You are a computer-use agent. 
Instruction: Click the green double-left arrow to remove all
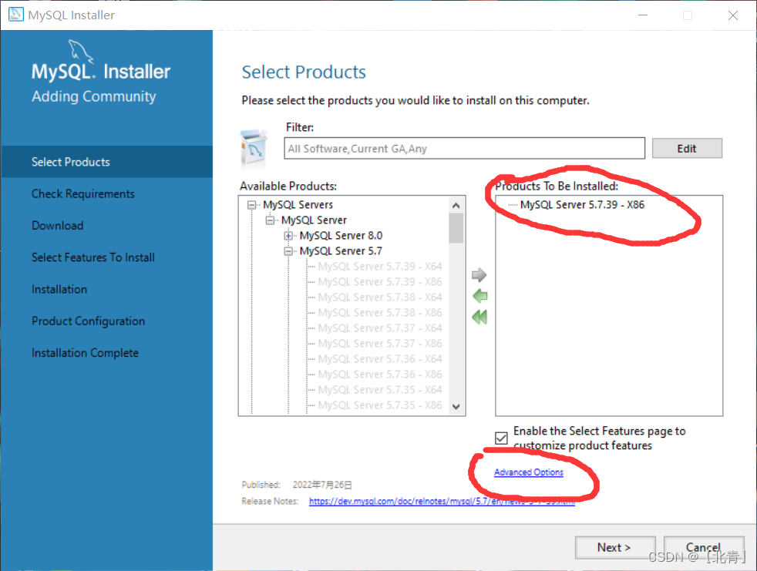(479, 317)
